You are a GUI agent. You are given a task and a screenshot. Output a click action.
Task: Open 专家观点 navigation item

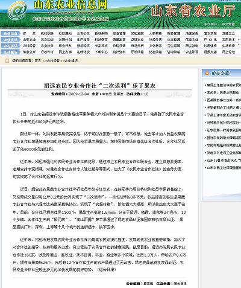(101, 46)
